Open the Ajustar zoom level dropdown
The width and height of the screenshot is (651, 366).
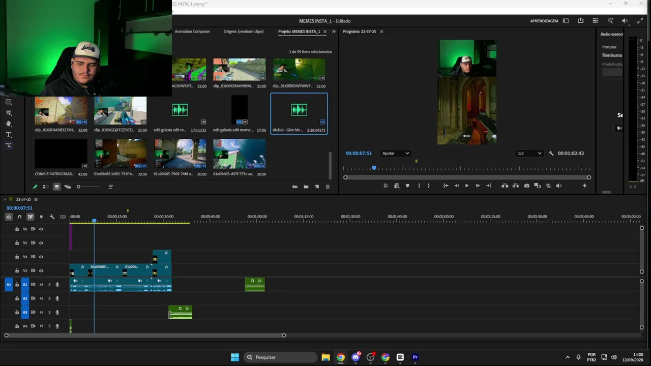coord(395,153)
